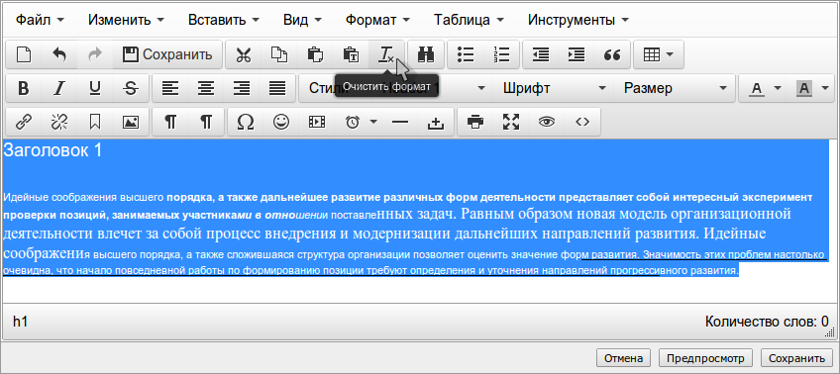Toggle fullscreen mode
Viewport: 840px width, 374px height.
[511, 122]
